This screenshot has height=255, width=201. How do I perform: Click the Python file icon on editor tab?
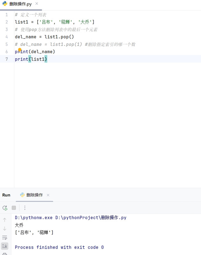[5, 4]
